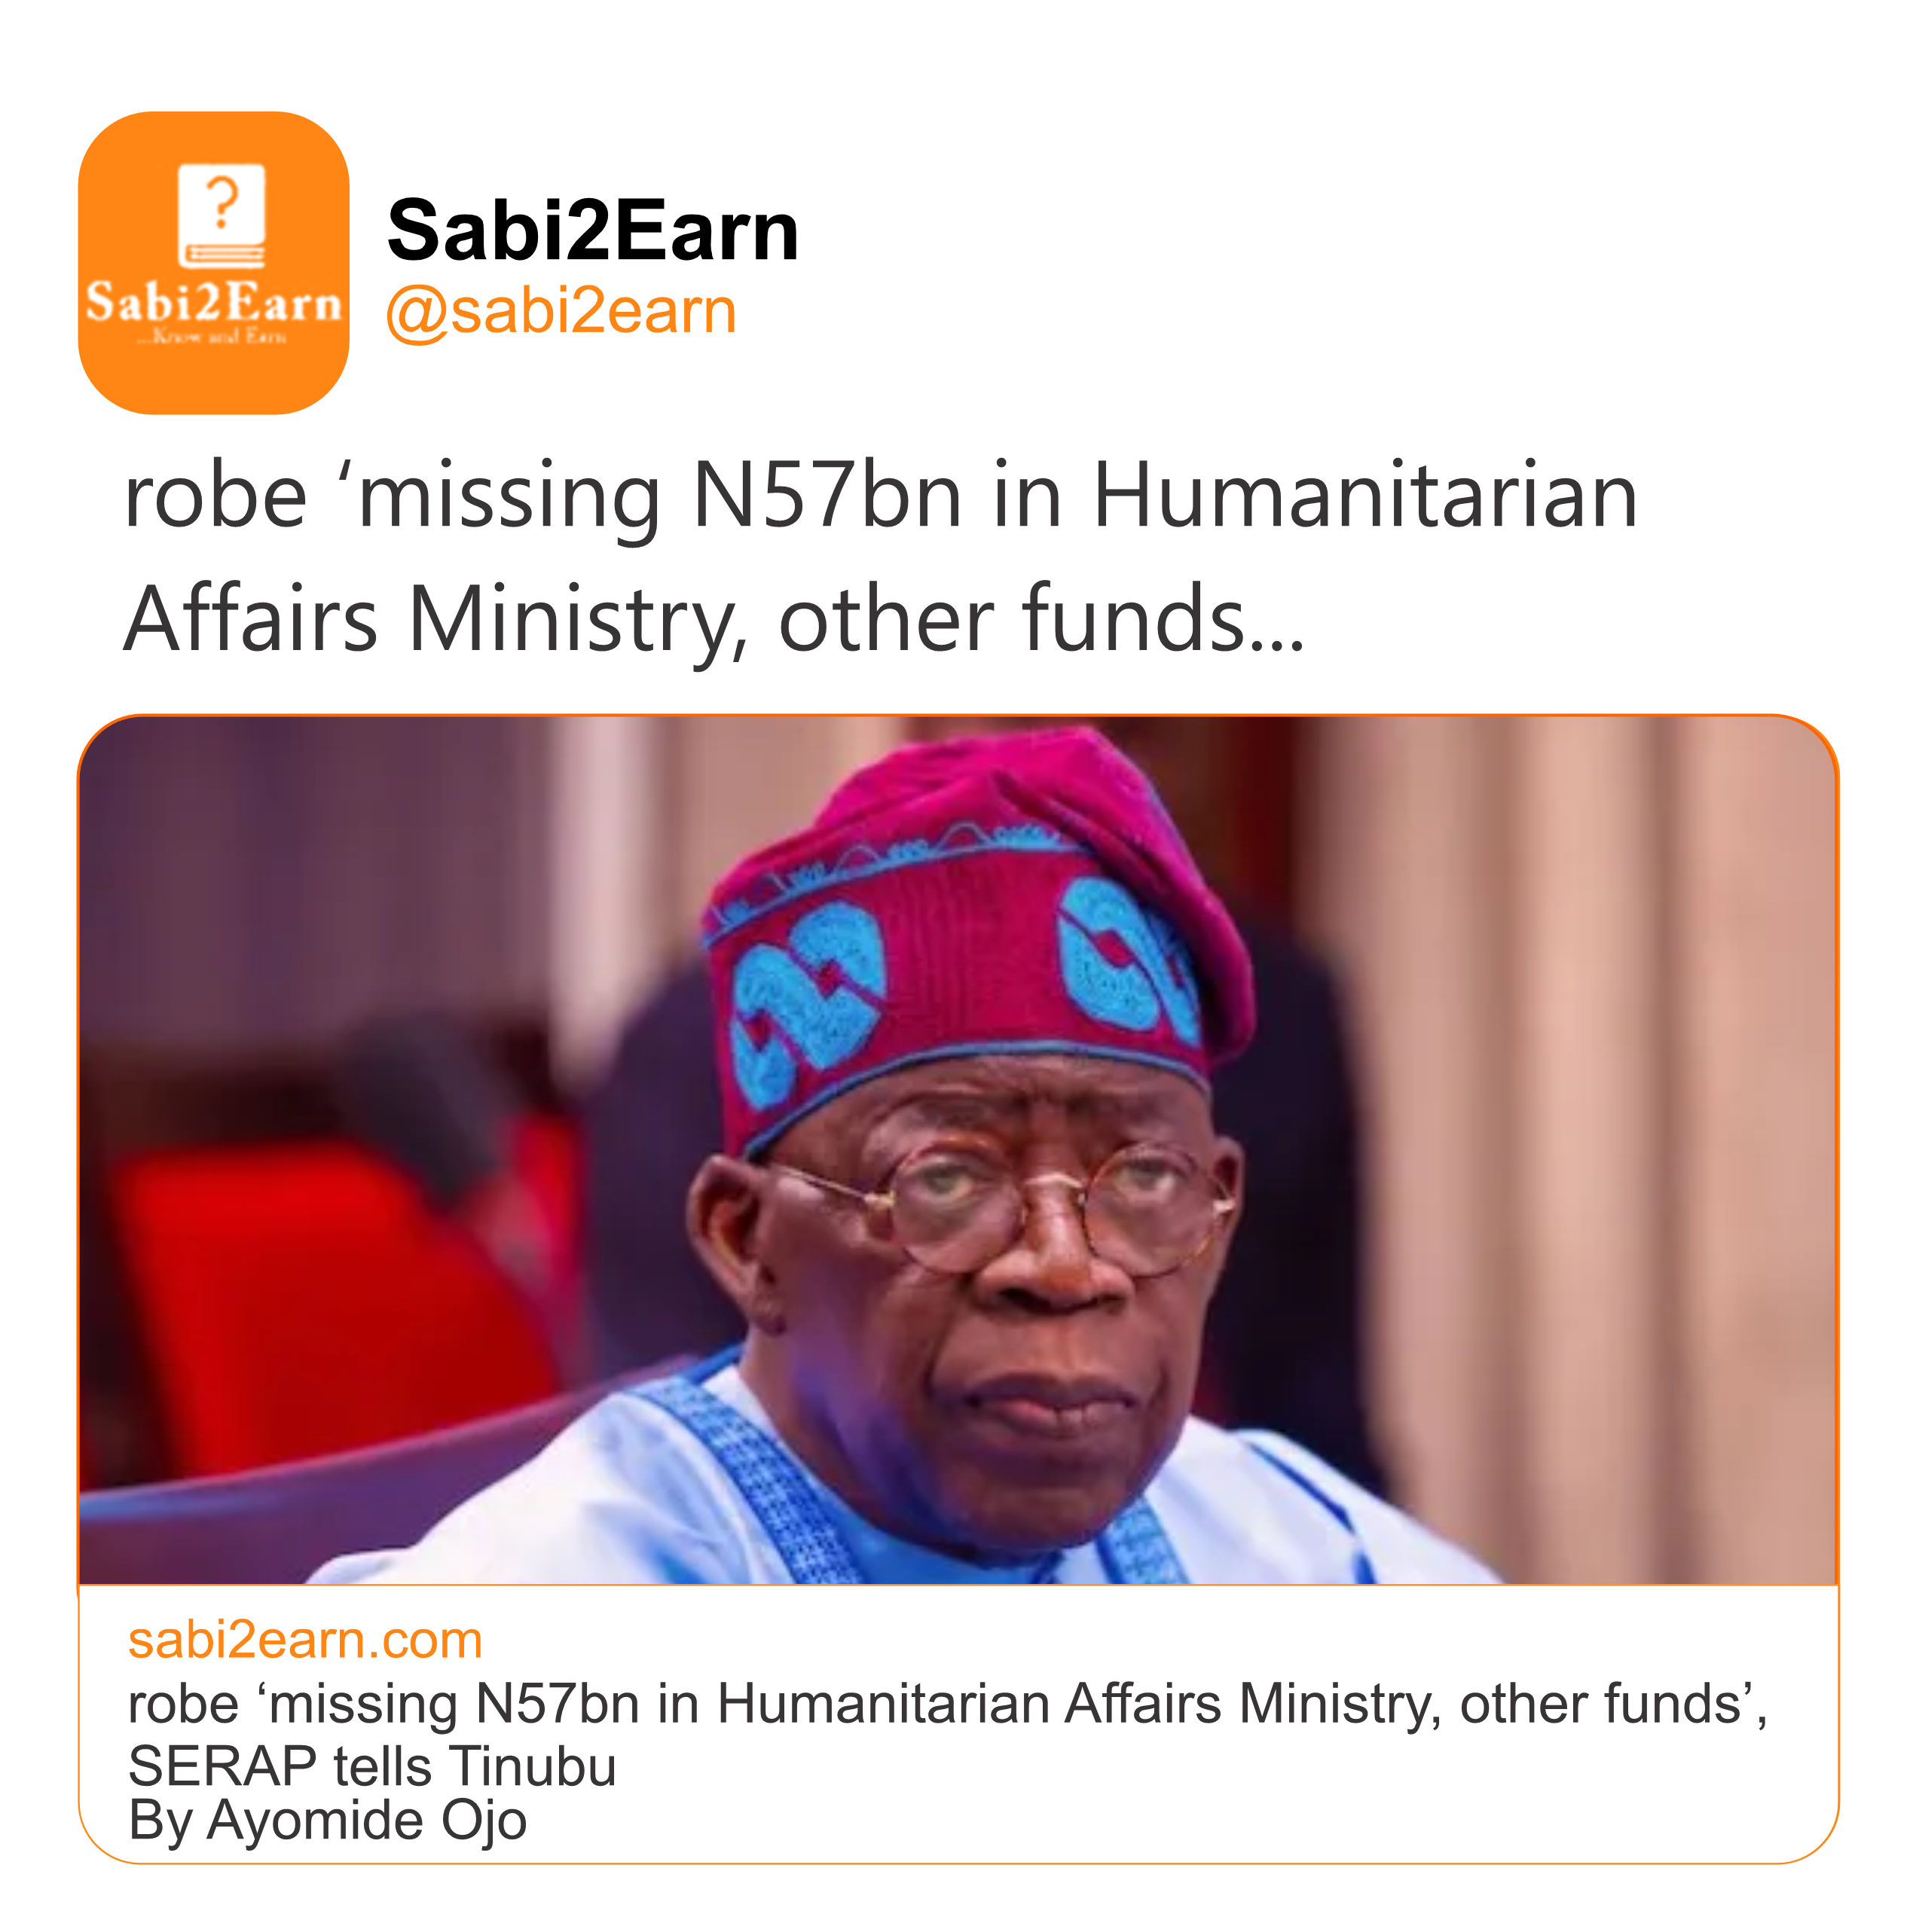Click the 'By Ayomide Ojo' byline
Viewport: 1916px width, 1932px height.
[x=327, y=1820]
